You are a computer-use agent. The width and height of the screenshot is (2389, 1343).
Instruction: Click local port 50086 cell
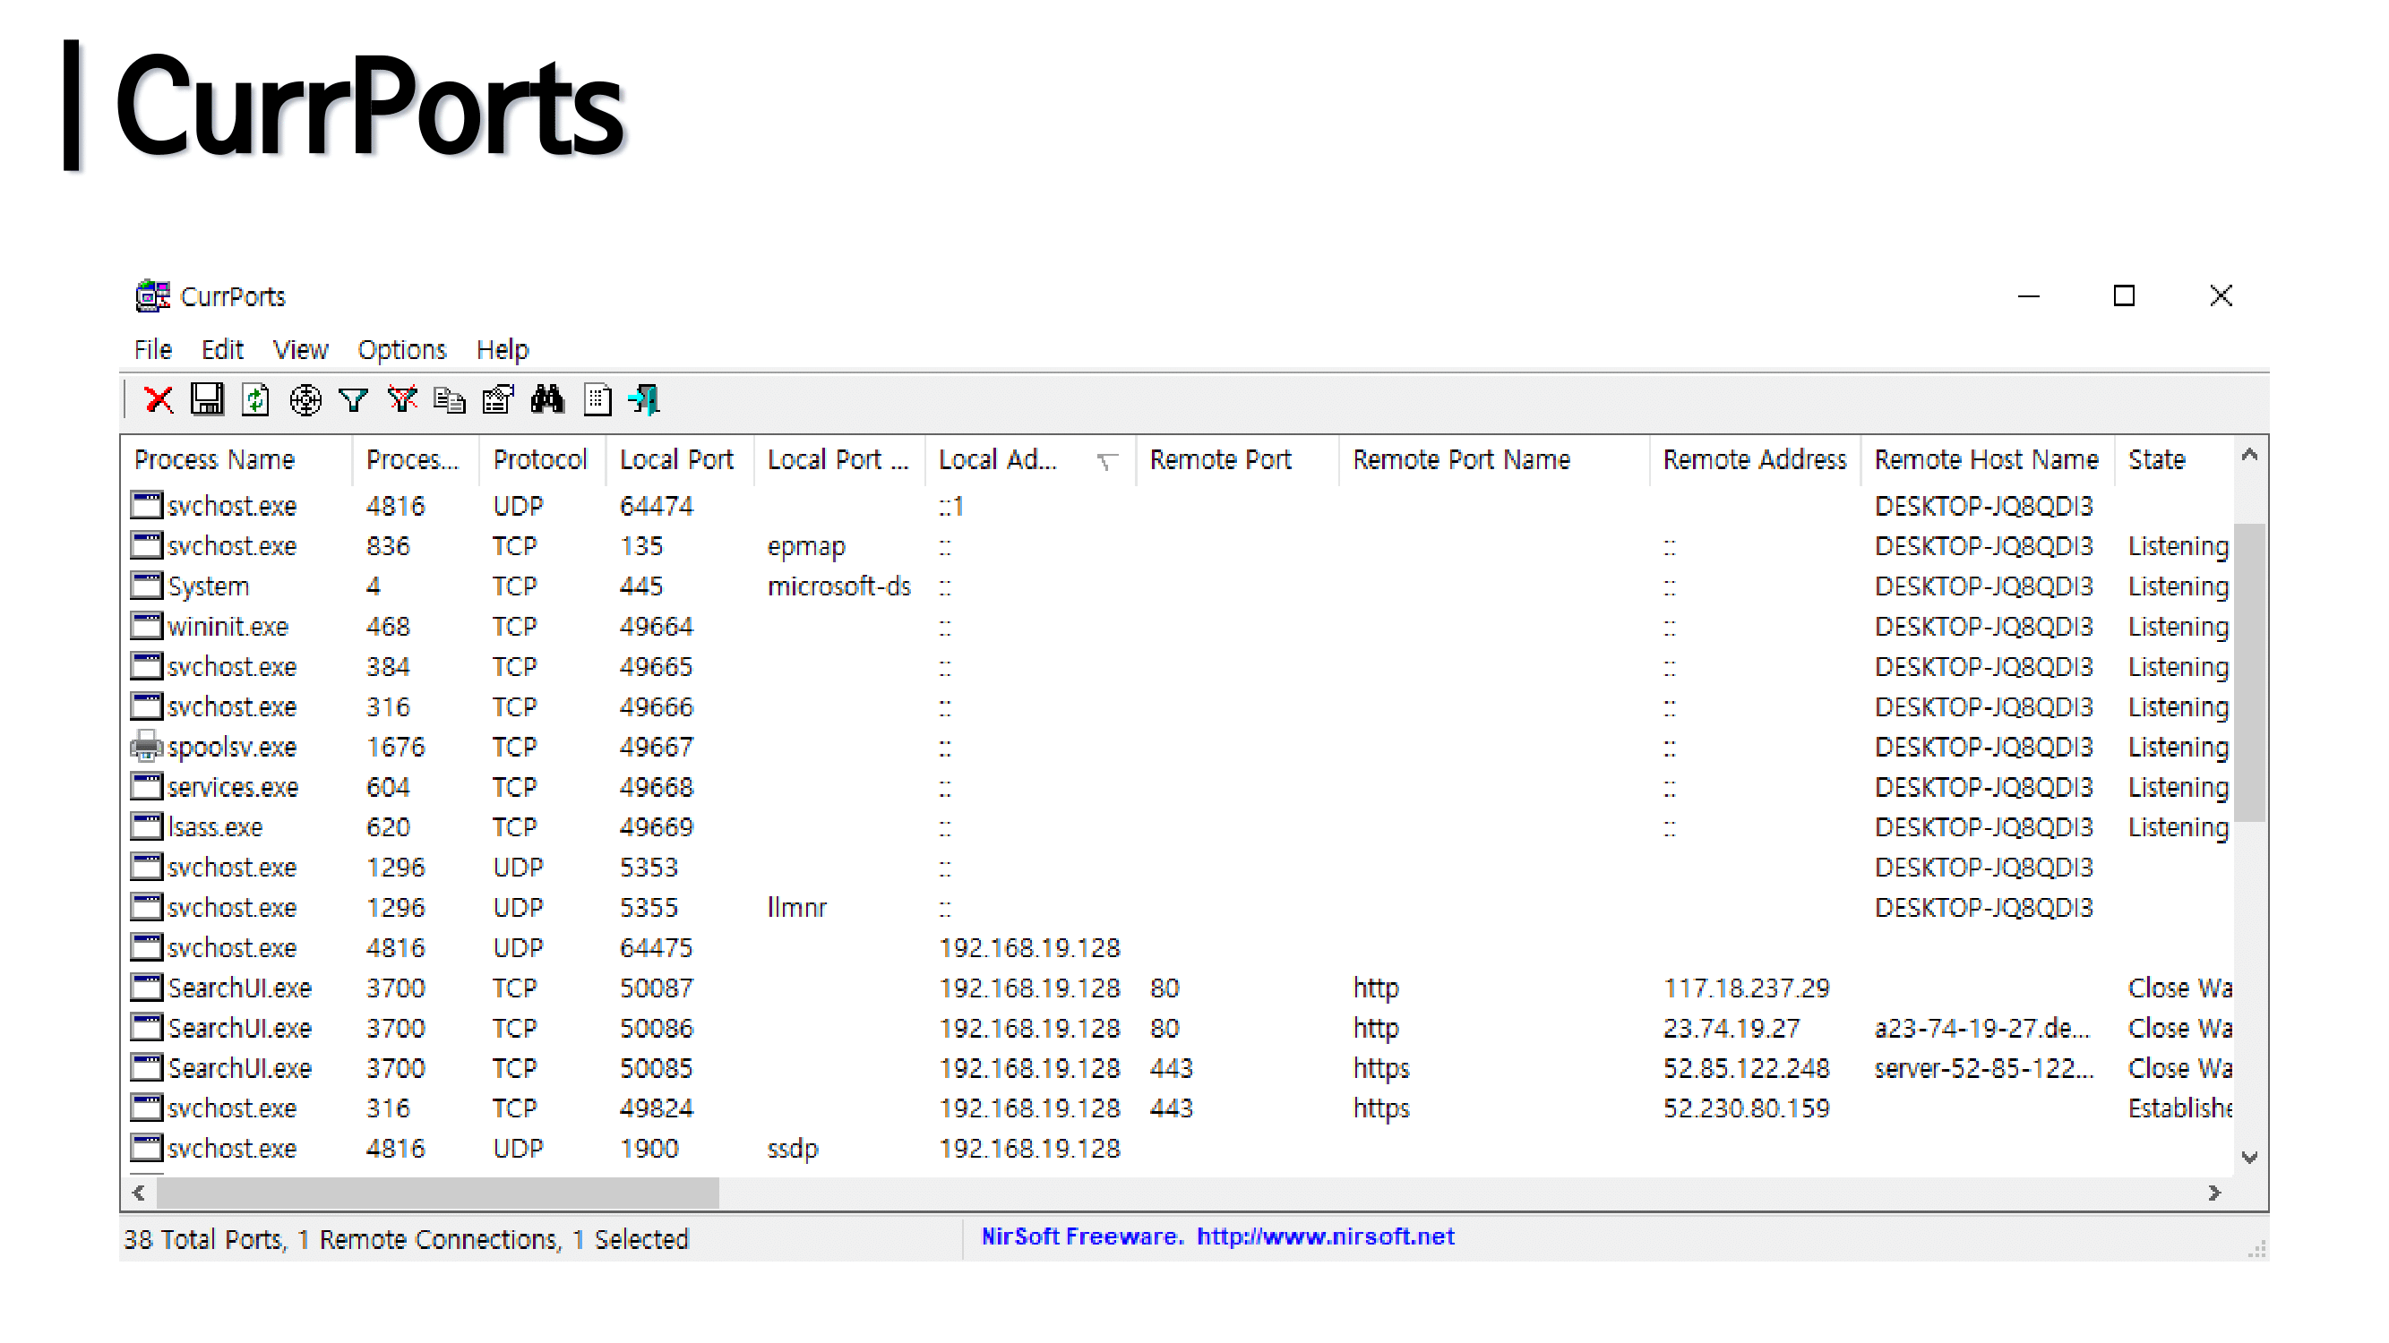(656, 1028)
